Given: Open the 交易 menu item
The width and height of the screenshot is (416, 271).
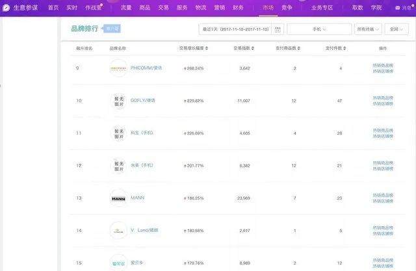Looking at the screenshot, I should 163,8.
